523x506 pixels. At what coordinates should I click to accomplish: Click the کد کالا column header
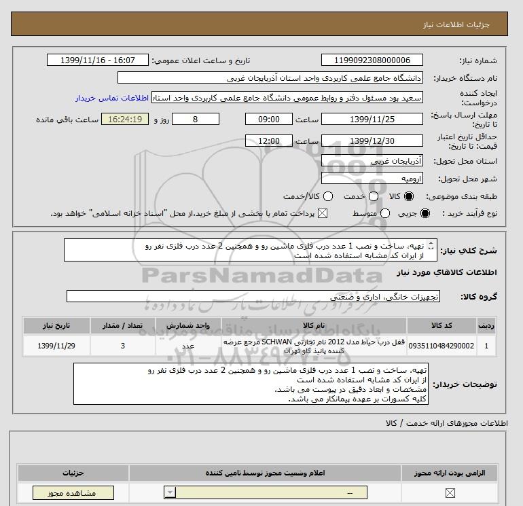441,325
